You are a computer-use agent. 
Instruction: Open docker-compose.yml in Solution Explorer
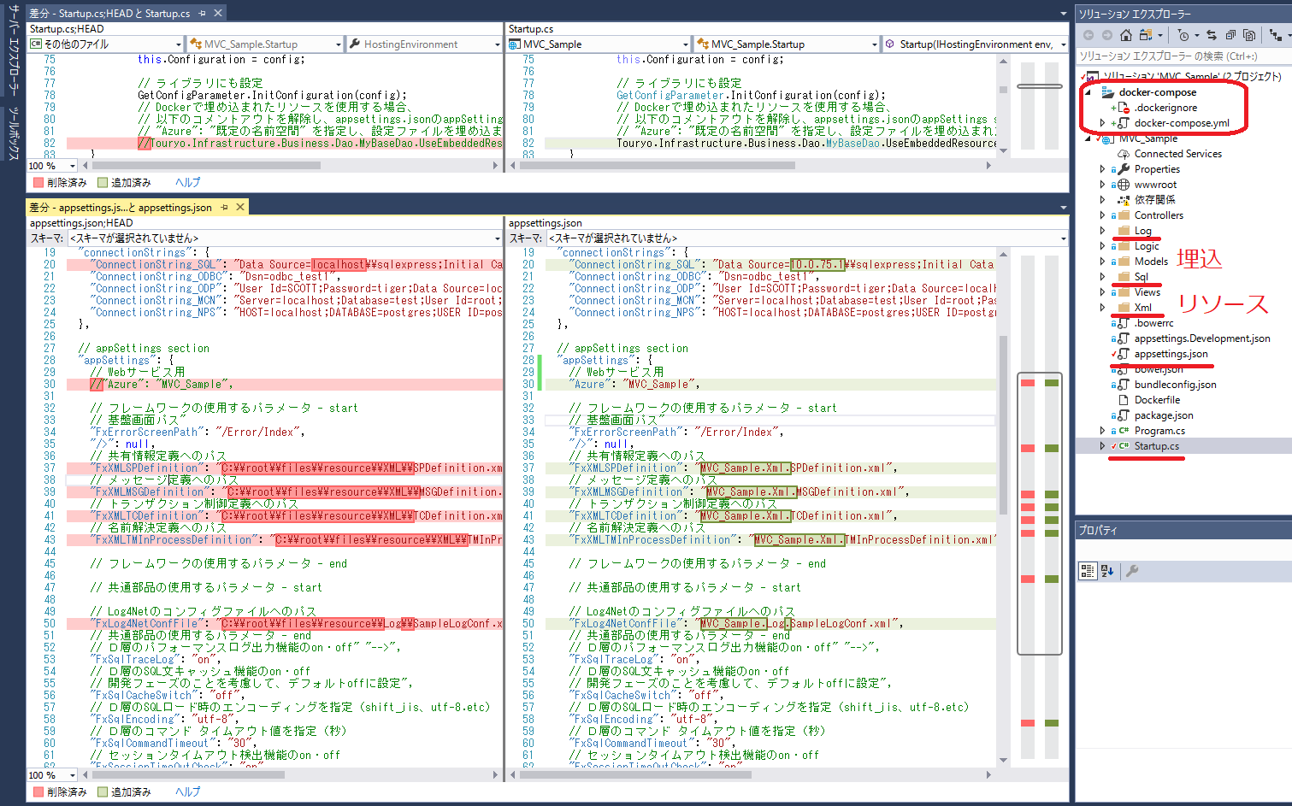(x=1181, y=123)
